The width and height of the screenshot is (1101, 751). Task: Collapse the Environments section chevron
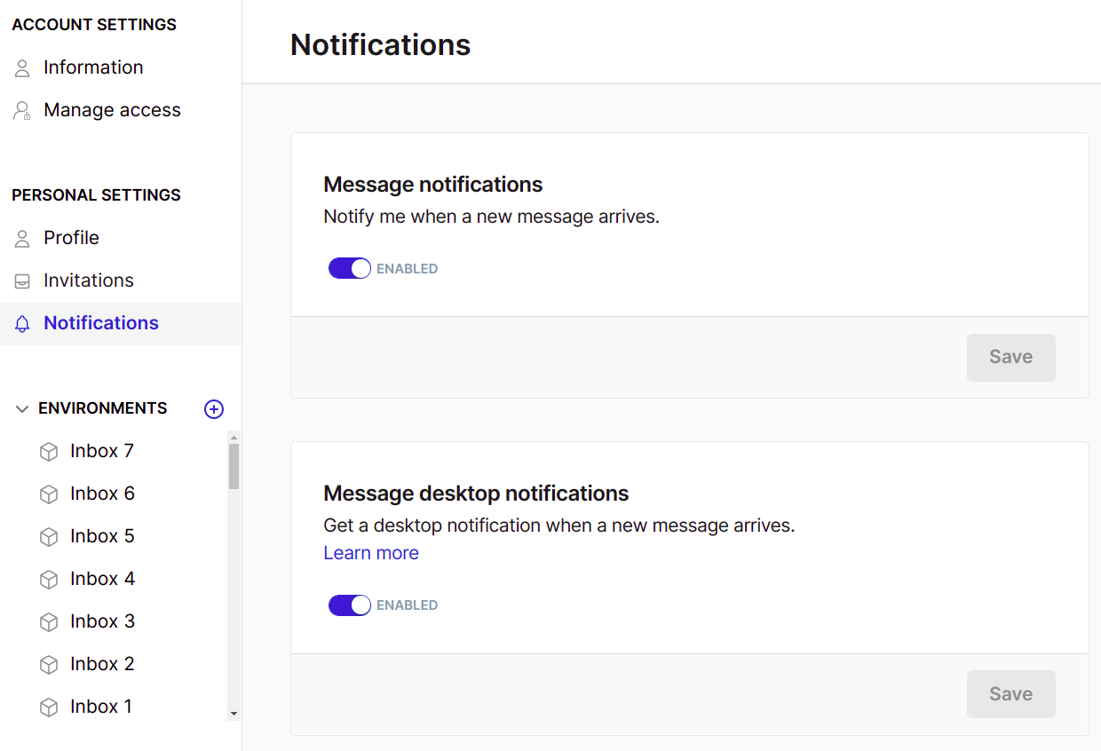22,408
